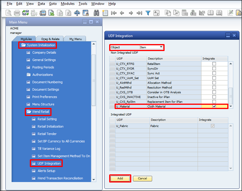Uncheck Integrate for U_Material Cloth Material
Image resolution: width=242 pixels, height=191 pixels.
point(214,106)
